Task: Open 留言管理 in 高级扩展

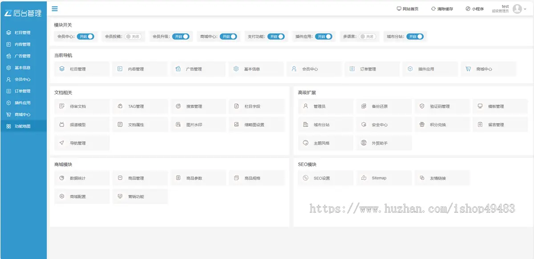Action: pos(500,125)
